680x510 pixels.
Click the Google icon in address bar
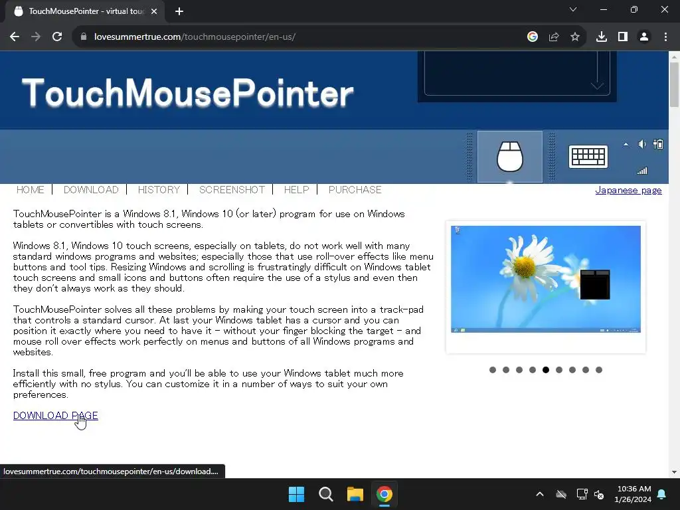533,37
